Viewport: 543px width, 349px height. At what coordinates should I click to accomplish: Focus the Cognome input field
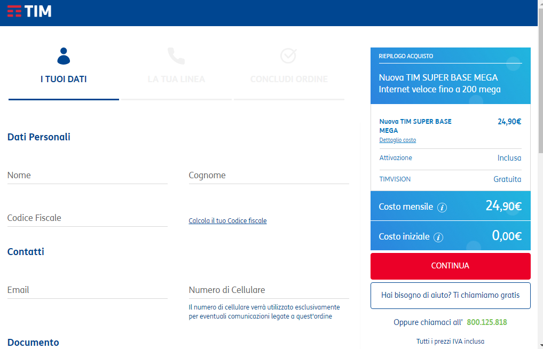(269, 176)
